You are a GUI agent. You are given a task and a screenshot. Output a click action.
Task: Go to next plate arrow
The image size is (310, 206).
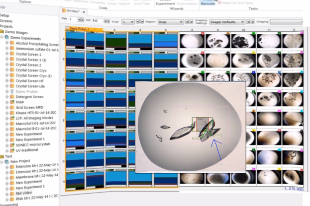point(82,19)
